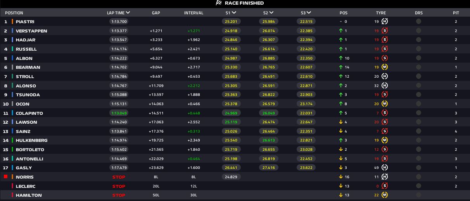
Task: Click the RACE FINISHED title text
Action: tap(244, 3)
